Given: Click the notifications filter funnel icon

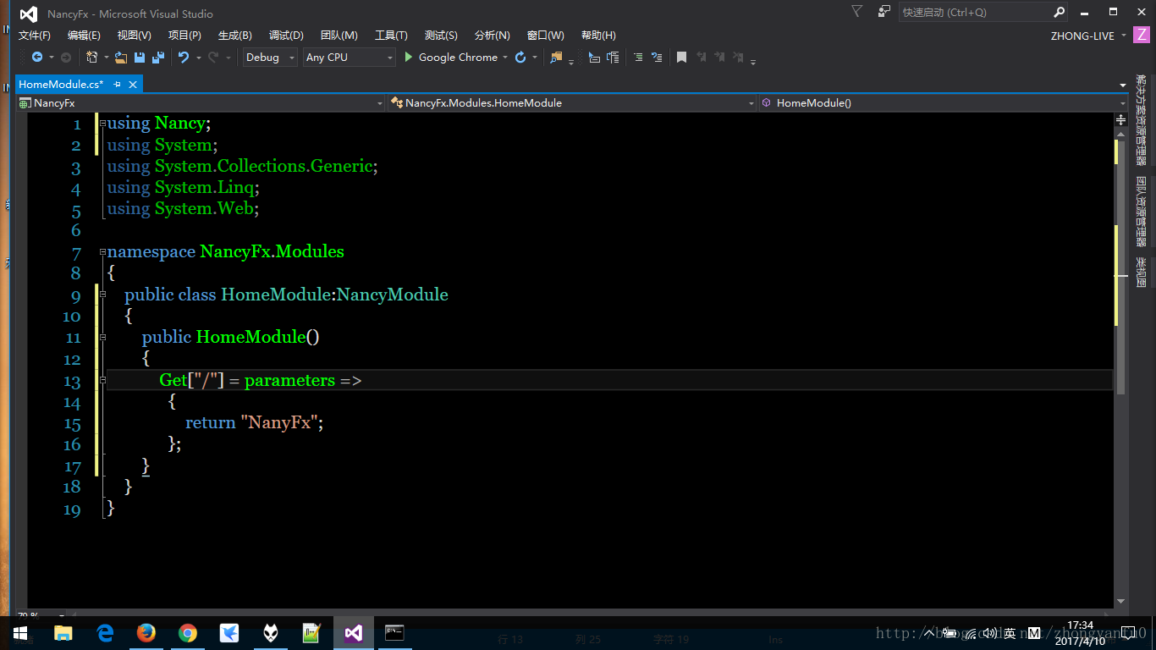Looking at the screenshot, I should 856,12.
